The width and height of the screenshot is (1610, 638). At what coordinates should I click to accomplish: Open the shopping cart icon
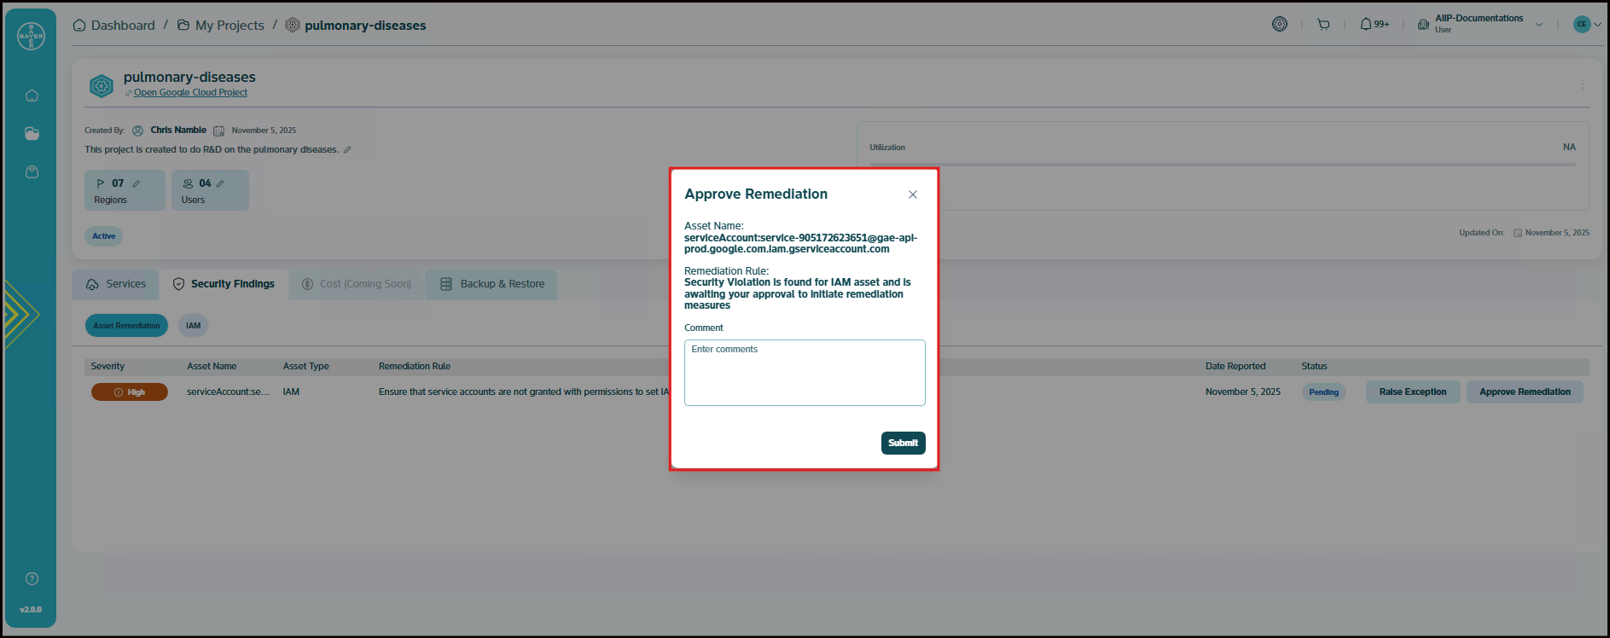[x=1323, y=25]
